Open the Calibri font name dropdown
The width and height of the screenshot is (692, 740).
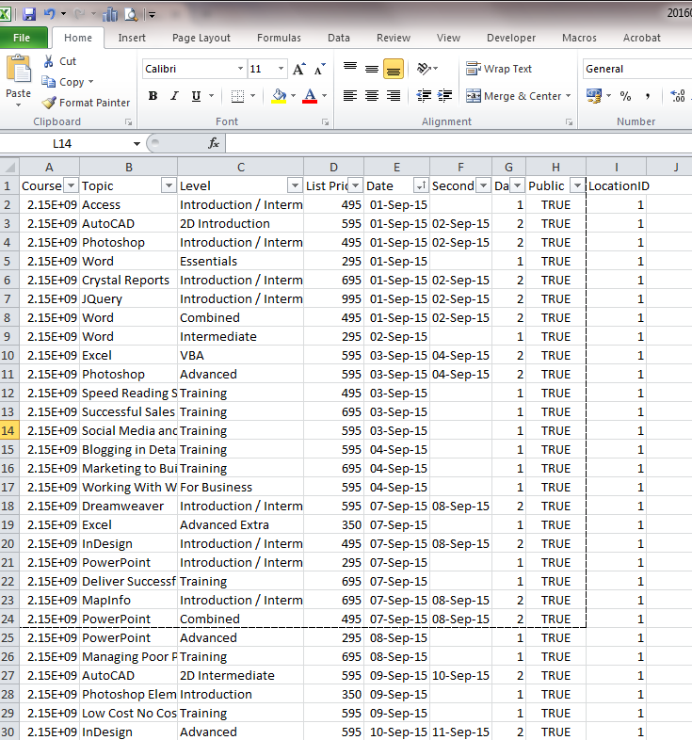tap(240, 69)
